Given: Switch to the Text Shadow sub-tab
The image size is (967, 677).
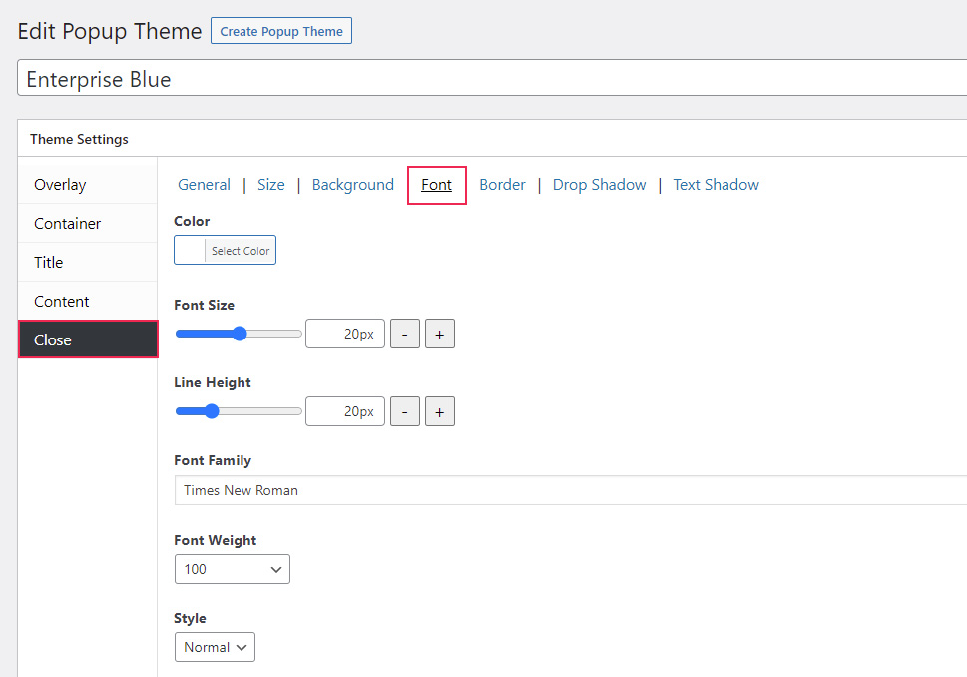Looking at the screenshot, I should click(x=716, y=185).
